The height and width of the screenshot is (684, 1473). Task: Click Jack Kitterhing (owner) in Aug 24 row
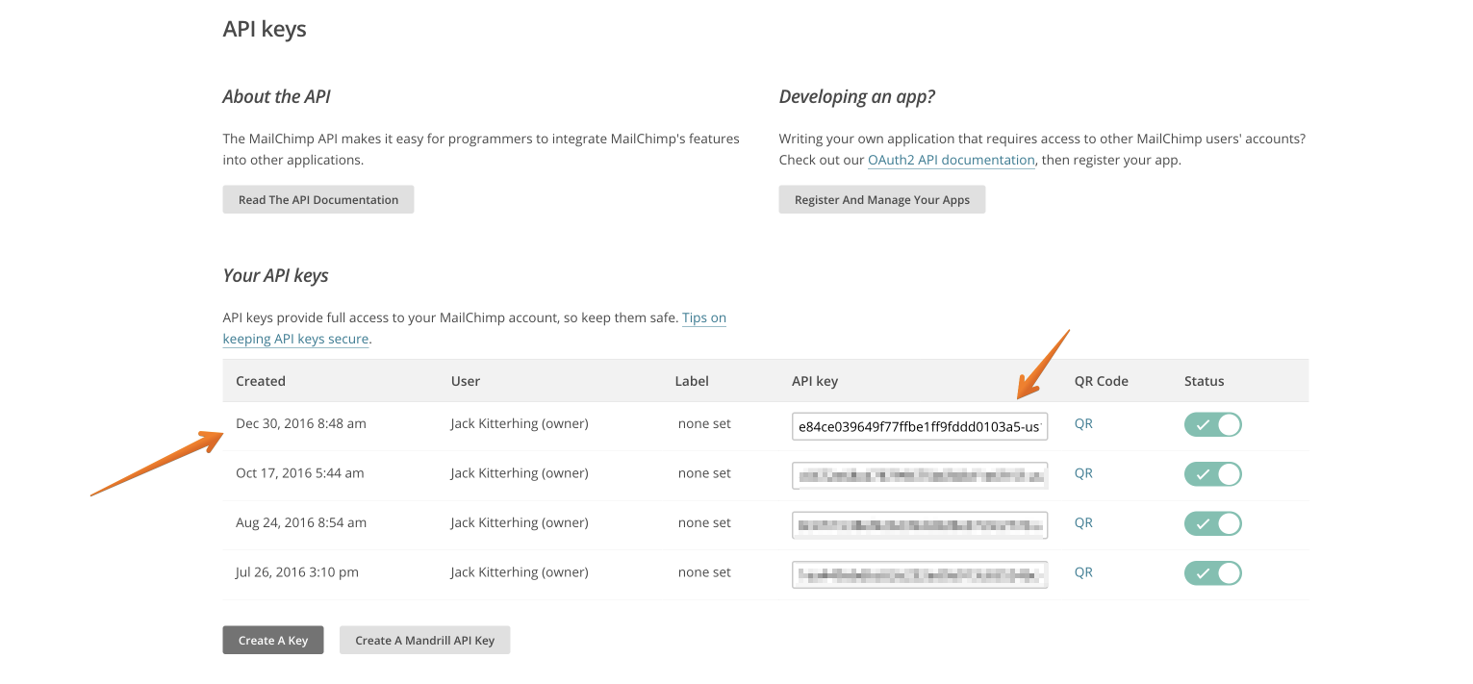click(x=520, y=523)
